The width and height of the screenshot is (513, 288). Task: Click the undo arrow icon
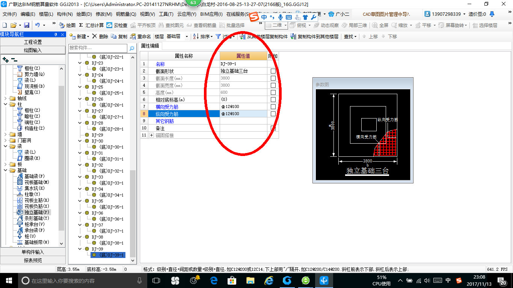pos(37,25)
